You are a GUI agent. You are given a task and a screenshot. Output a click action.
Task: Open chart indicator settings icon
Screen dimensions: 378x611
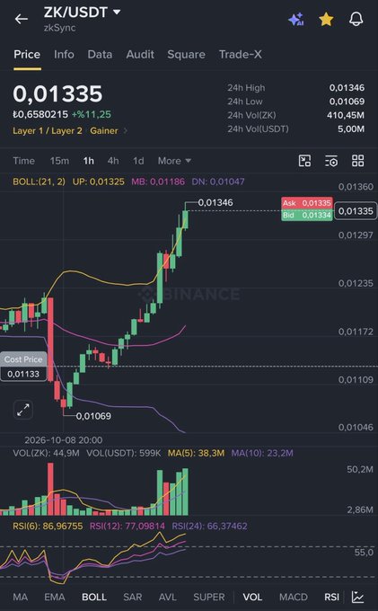click(x=331, y=161)
